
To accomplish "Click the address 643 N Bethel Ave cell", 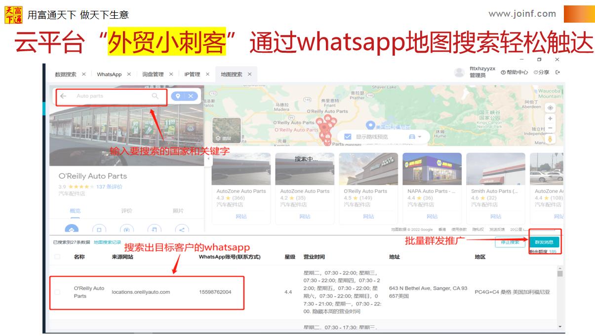I will coord(428,292).
